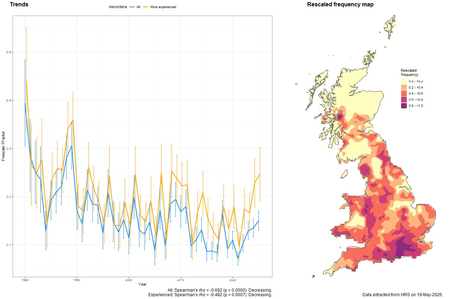Click the 0.1 y-axis tick label

(9, 245)
